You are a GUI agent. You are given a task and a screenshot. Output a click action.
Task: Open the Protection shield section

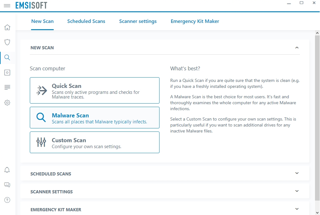coord(7,42)
